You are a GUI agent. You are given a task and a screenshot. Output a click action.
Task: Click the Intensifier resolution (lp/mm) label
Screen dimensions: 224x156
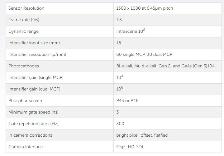pos(37,54)
